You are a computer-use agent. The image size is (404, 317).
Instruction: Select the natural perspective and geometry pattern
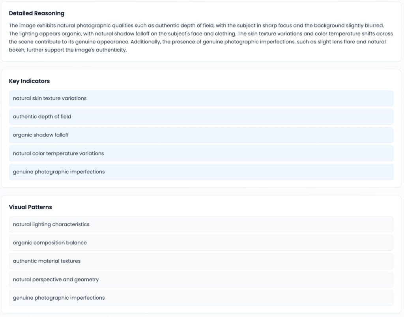[x=201, y=280]
